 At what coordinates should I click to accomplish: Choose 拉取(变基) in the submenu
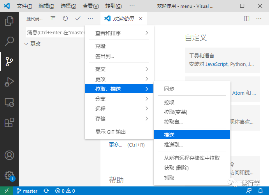(x=192, y=112)
